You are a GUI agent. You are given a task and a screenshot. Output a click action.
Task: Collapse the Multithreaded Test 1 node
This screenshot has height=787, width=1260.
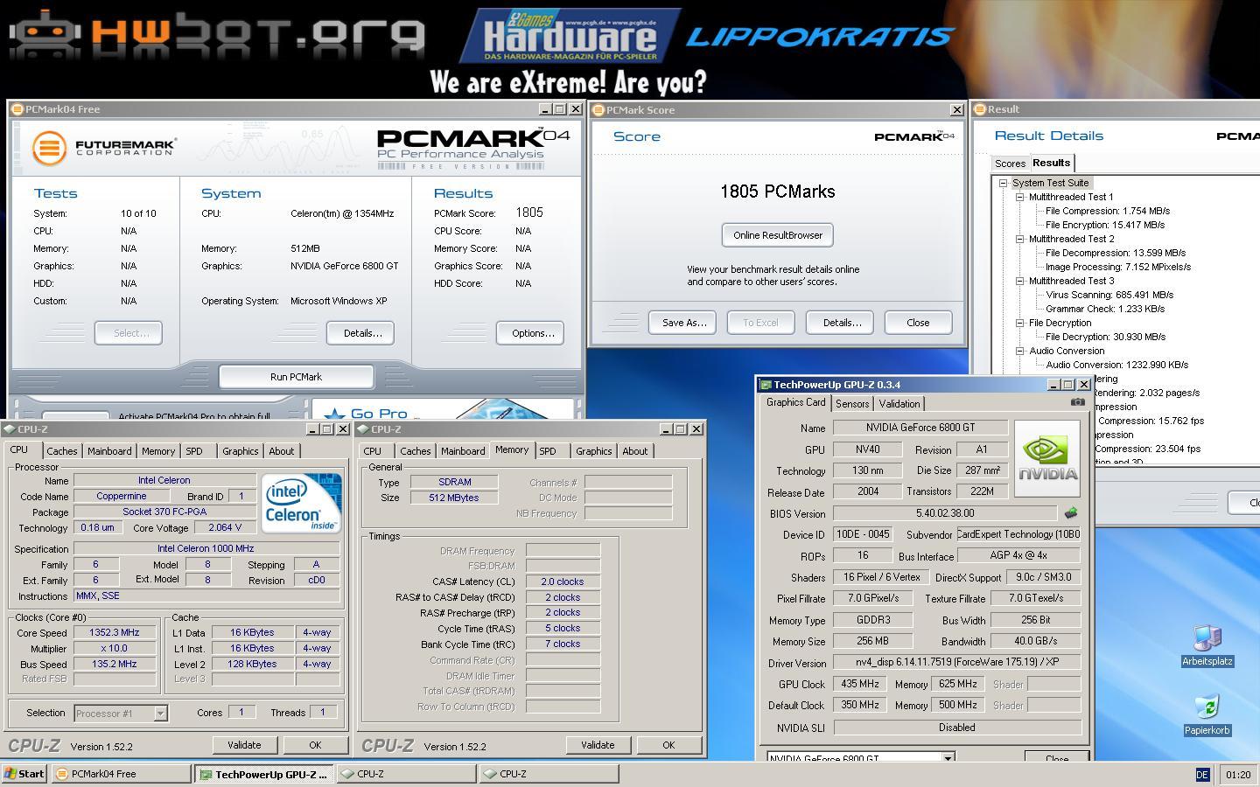(1020, 197)
